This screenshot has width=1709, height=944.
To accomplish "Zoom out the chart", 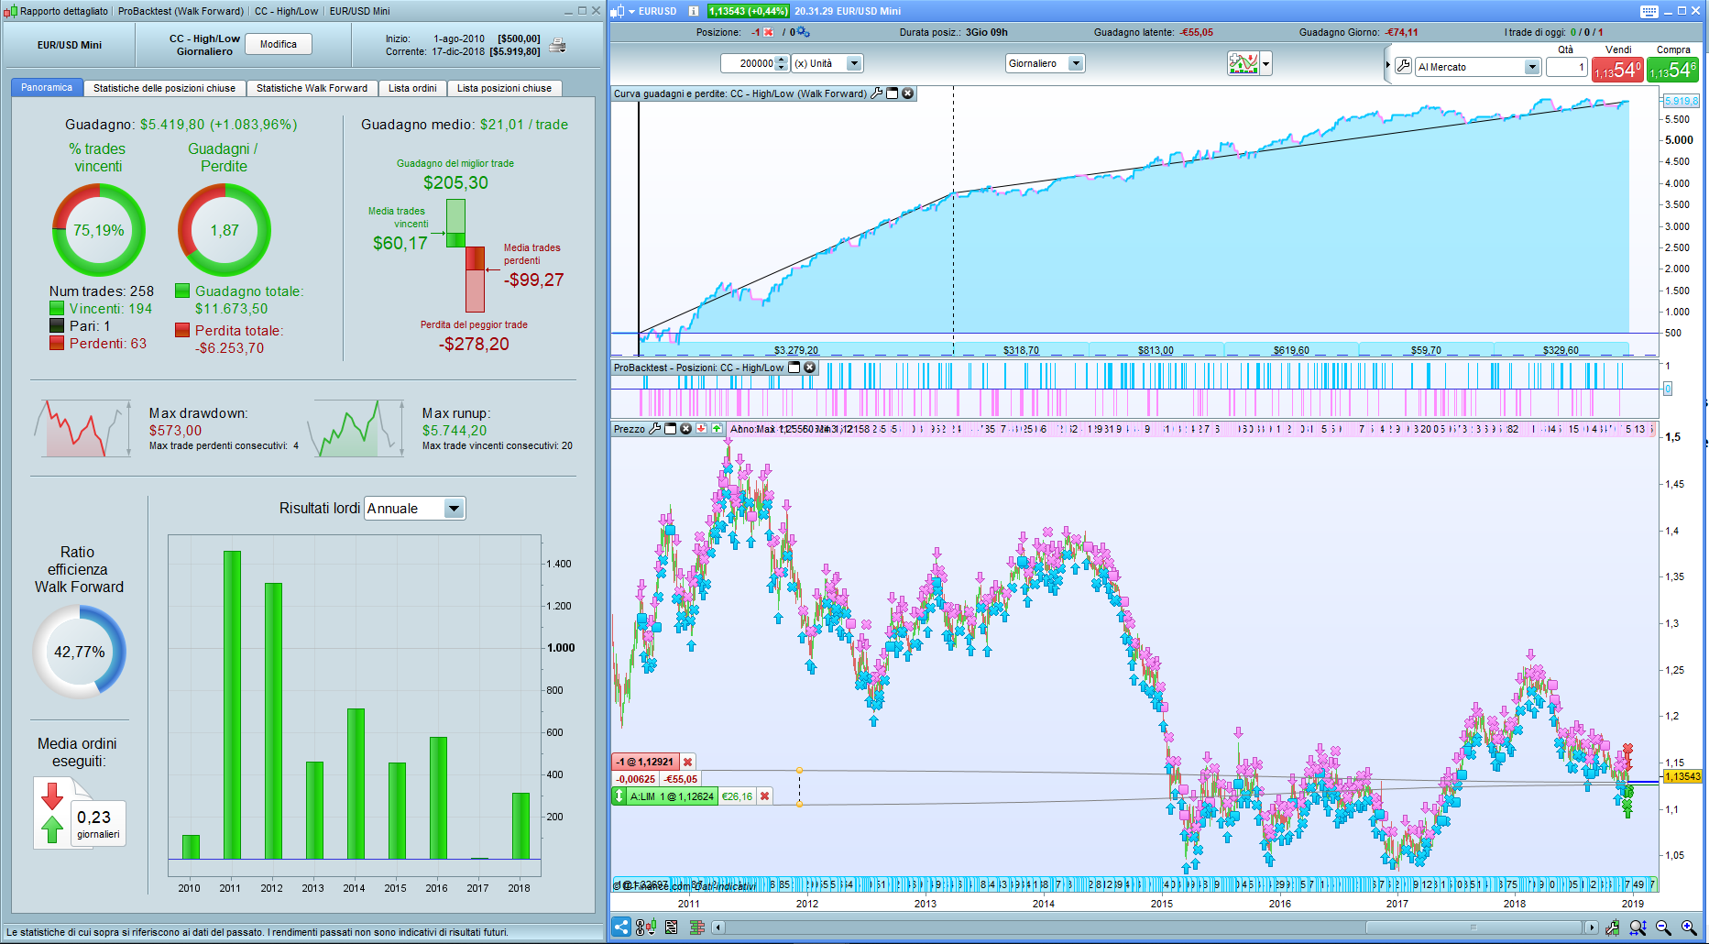I will (1664, 928).
